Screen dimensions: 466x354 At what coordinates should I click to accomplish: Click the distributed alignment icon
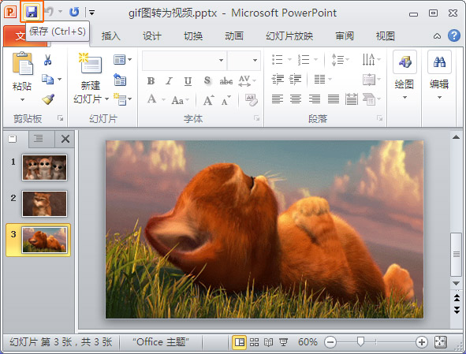(352, 99)
